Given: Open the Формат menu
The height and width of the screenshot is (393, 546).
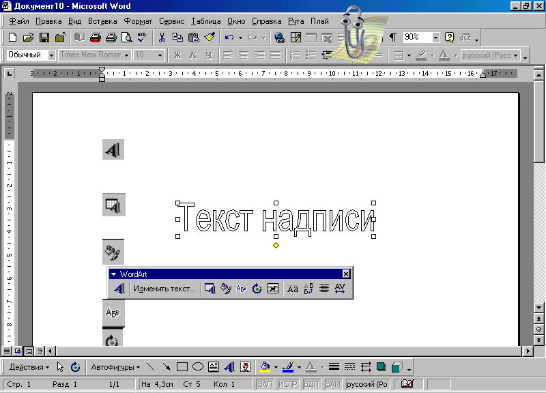Looking at the screenshot, I should click(138, 21).
